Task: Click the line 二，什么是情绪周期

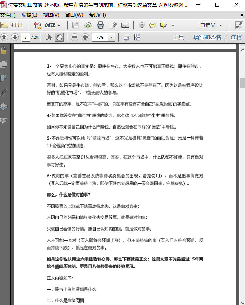Action: click(x=65, y=301)
